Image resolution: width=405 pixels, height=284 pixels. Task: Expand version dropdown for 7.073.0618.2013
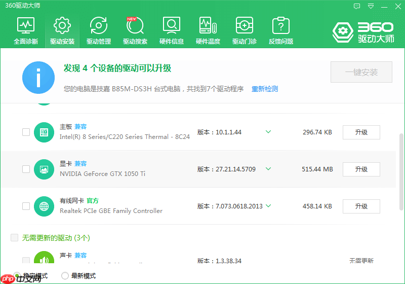(268, 205)
